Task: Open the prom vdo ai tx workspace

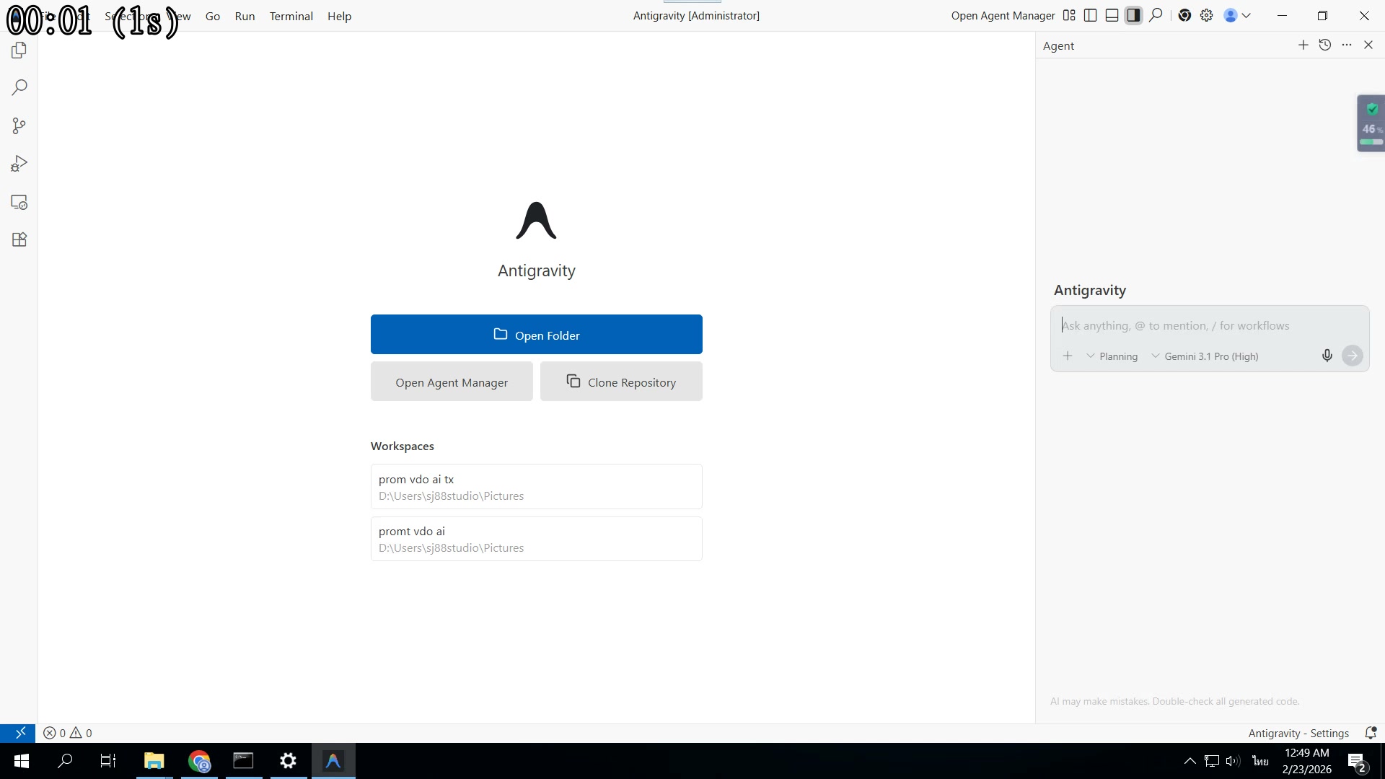Action: tap(536, 487)
